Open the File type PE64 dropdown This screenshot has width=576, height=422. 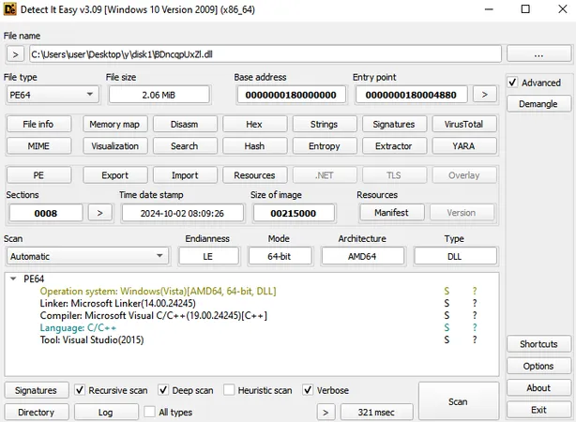click(53, 95)
